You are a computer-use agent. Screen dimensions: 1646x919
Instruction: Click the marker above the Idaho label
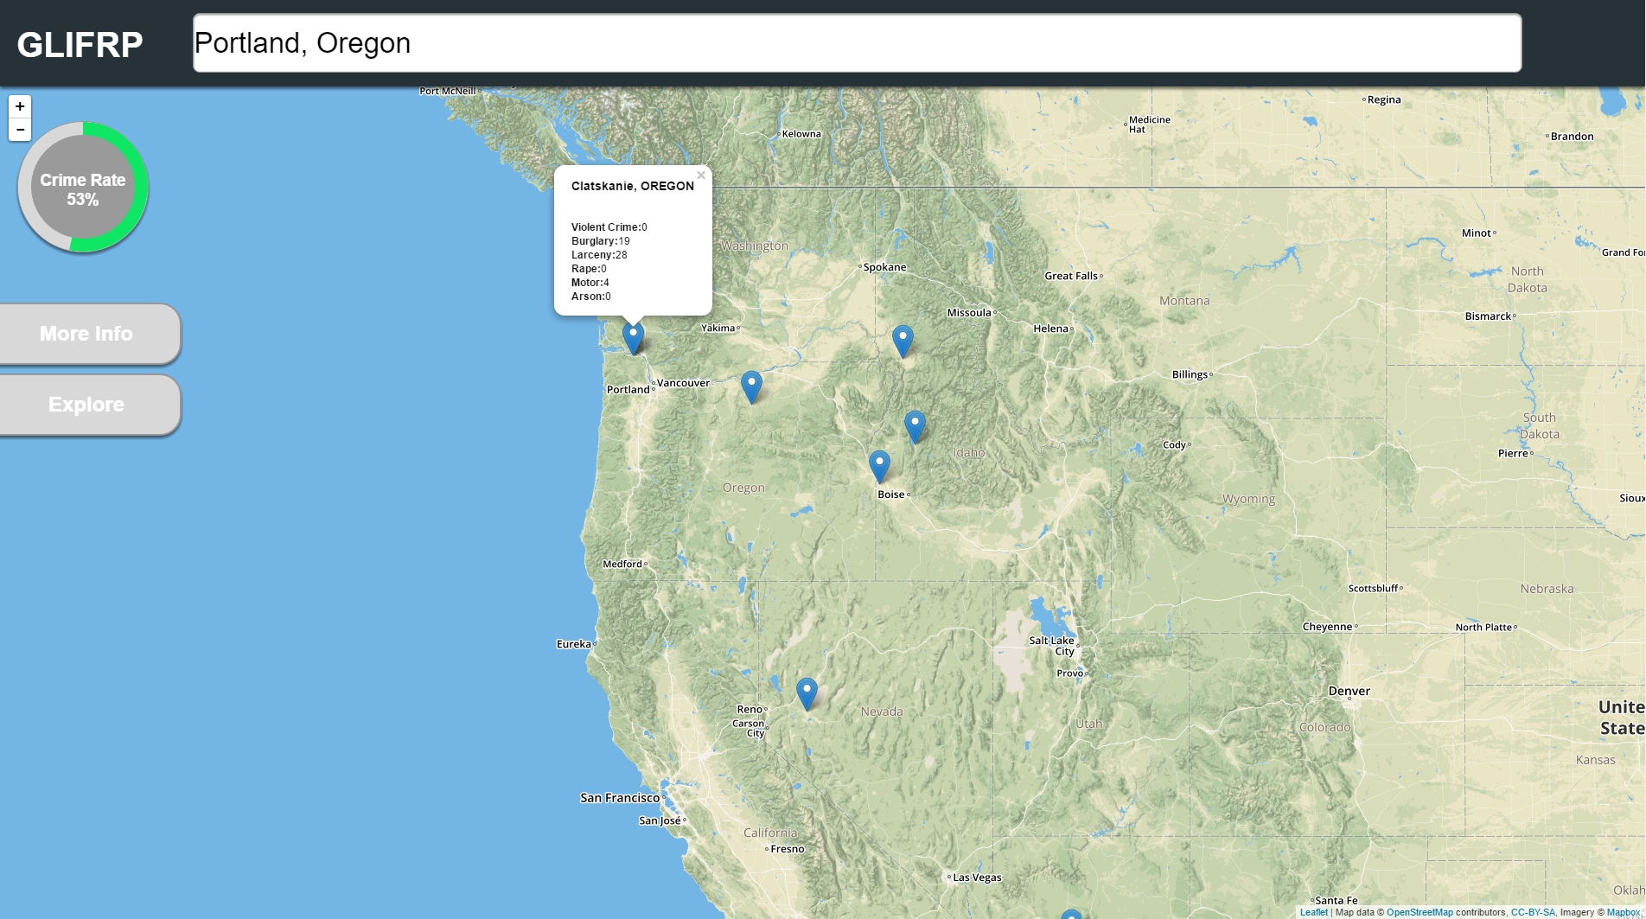pos(915,428)
